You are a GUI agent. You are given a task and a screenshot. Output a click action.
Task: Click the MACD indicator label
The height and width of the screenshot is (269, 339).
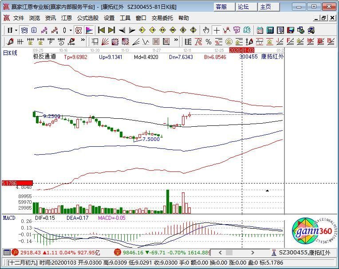point(9,218)
